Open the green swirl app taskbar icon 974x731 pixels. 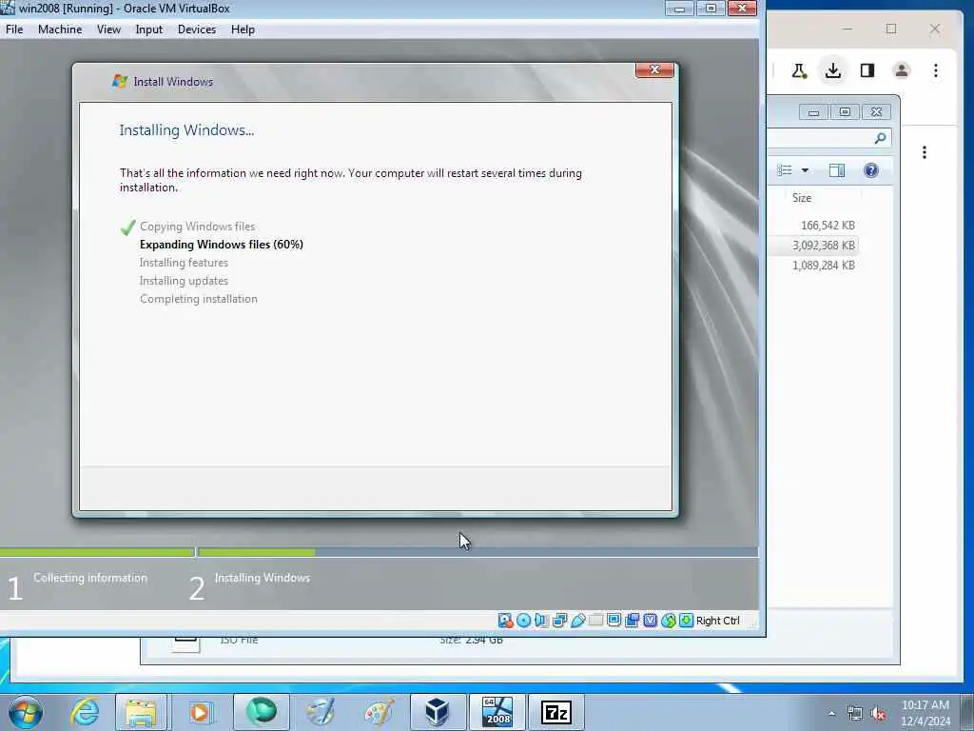pyautogui.click(x=261, y=712)
